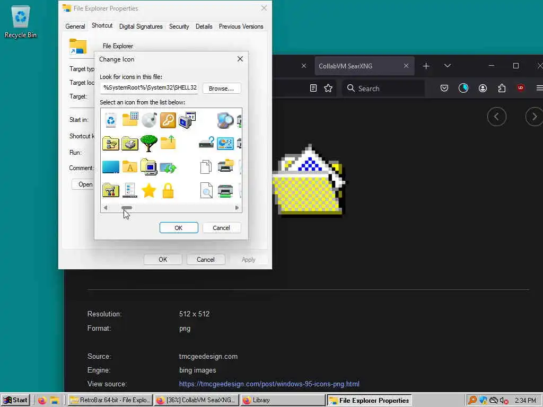Click the icon list right scroll arrow

[237, 208]
